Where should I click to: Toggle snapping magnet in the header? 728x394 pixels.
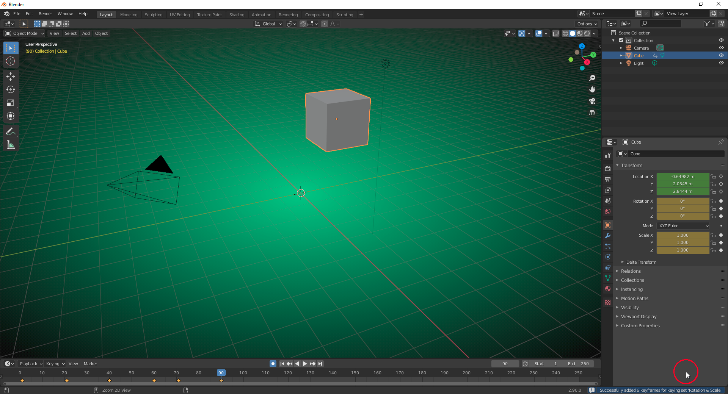point(303,24)
